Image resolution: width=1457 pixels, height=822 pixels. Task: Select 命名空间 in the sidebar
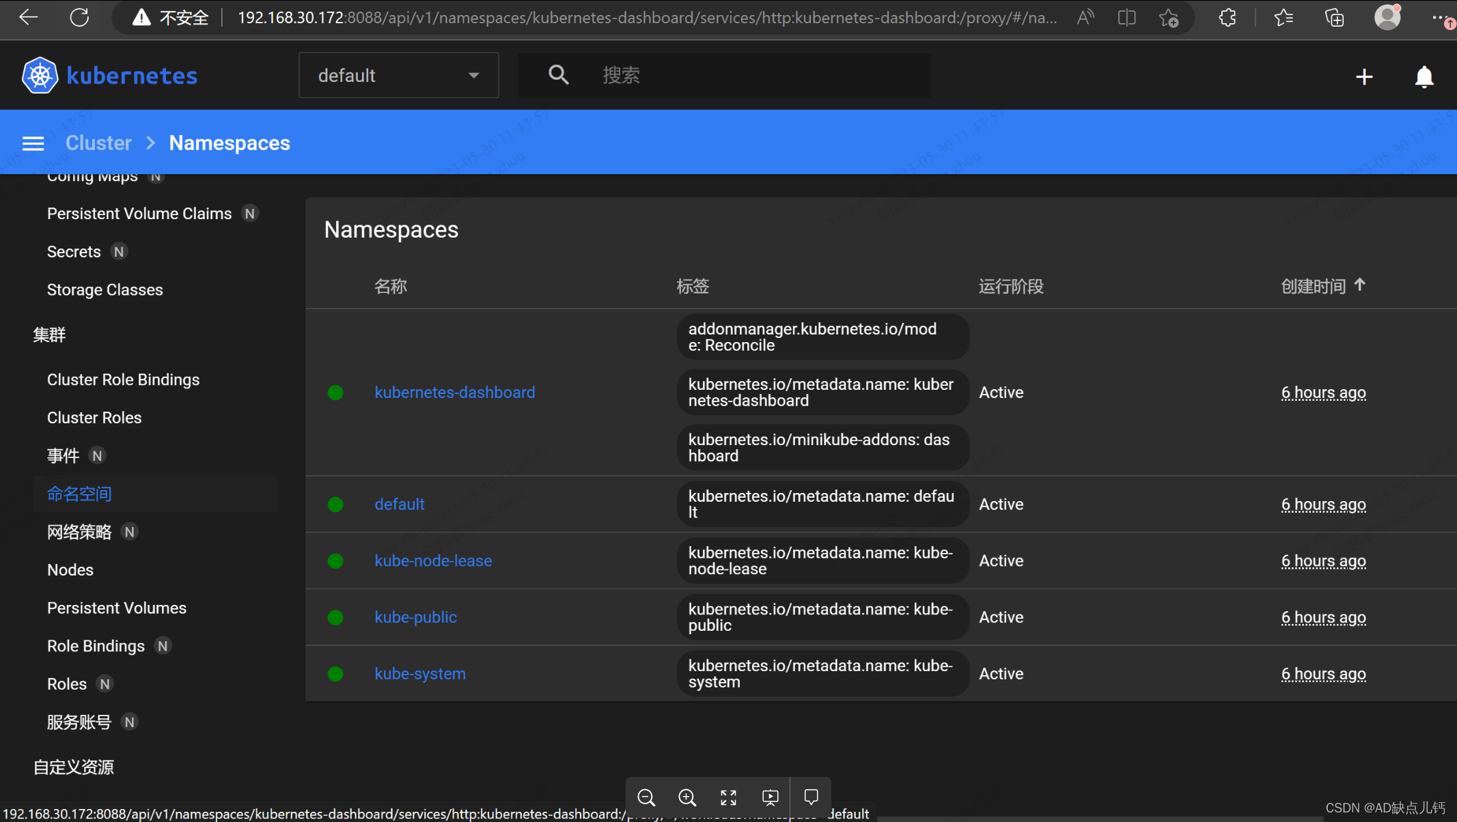tap(79, 494)
